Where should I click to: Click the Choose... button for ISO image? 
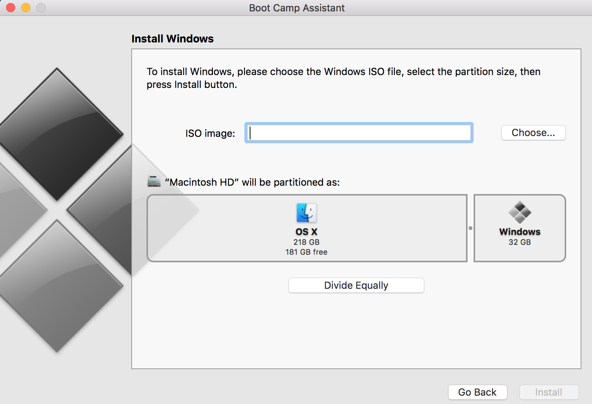coord(533,133)
